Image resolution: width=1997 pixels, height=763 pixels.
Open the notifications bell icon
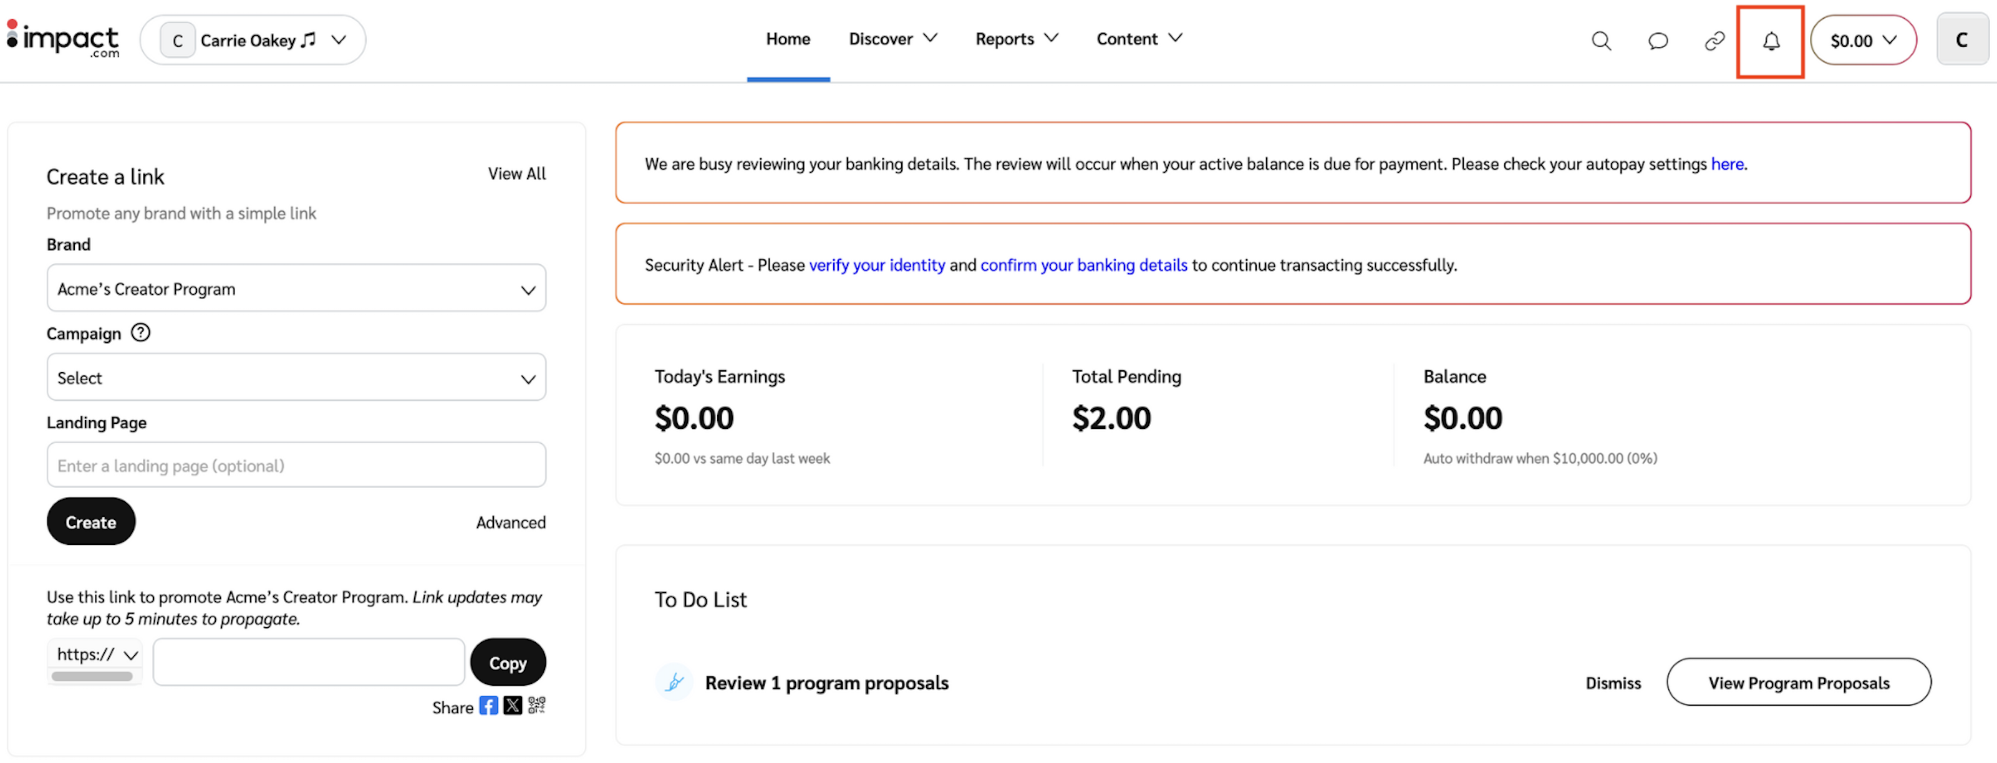coord(1770,41)
